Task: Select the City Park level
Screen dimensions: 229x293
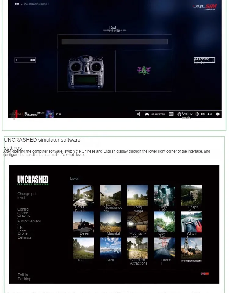Action: pos(164,222)
